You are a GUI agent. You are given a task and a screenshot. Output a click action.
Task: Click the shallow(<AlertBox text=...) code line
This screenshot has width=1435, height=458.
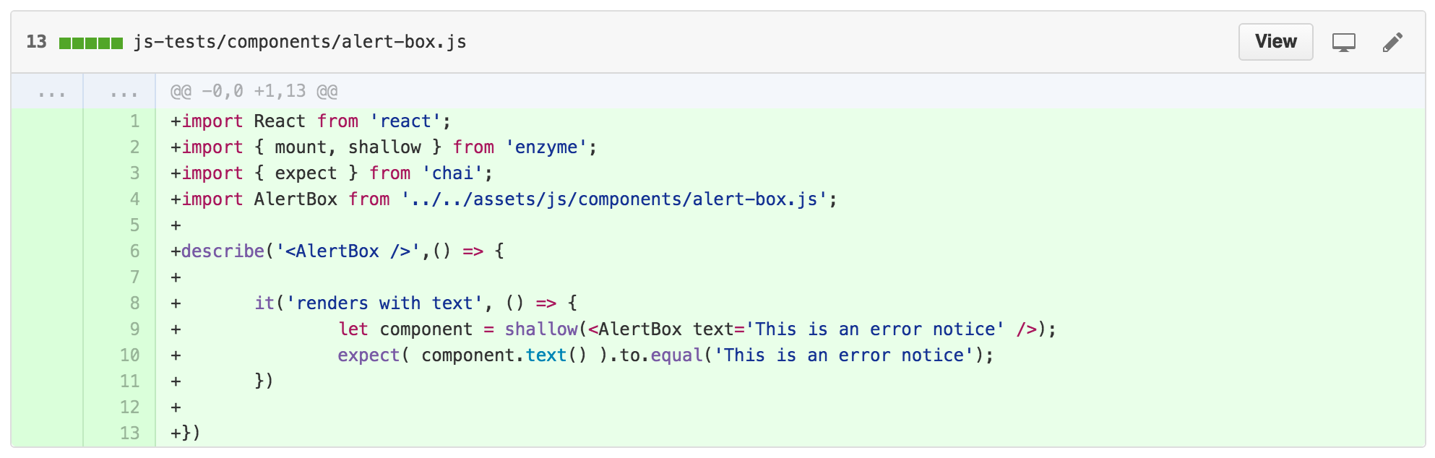coord(613,329)
